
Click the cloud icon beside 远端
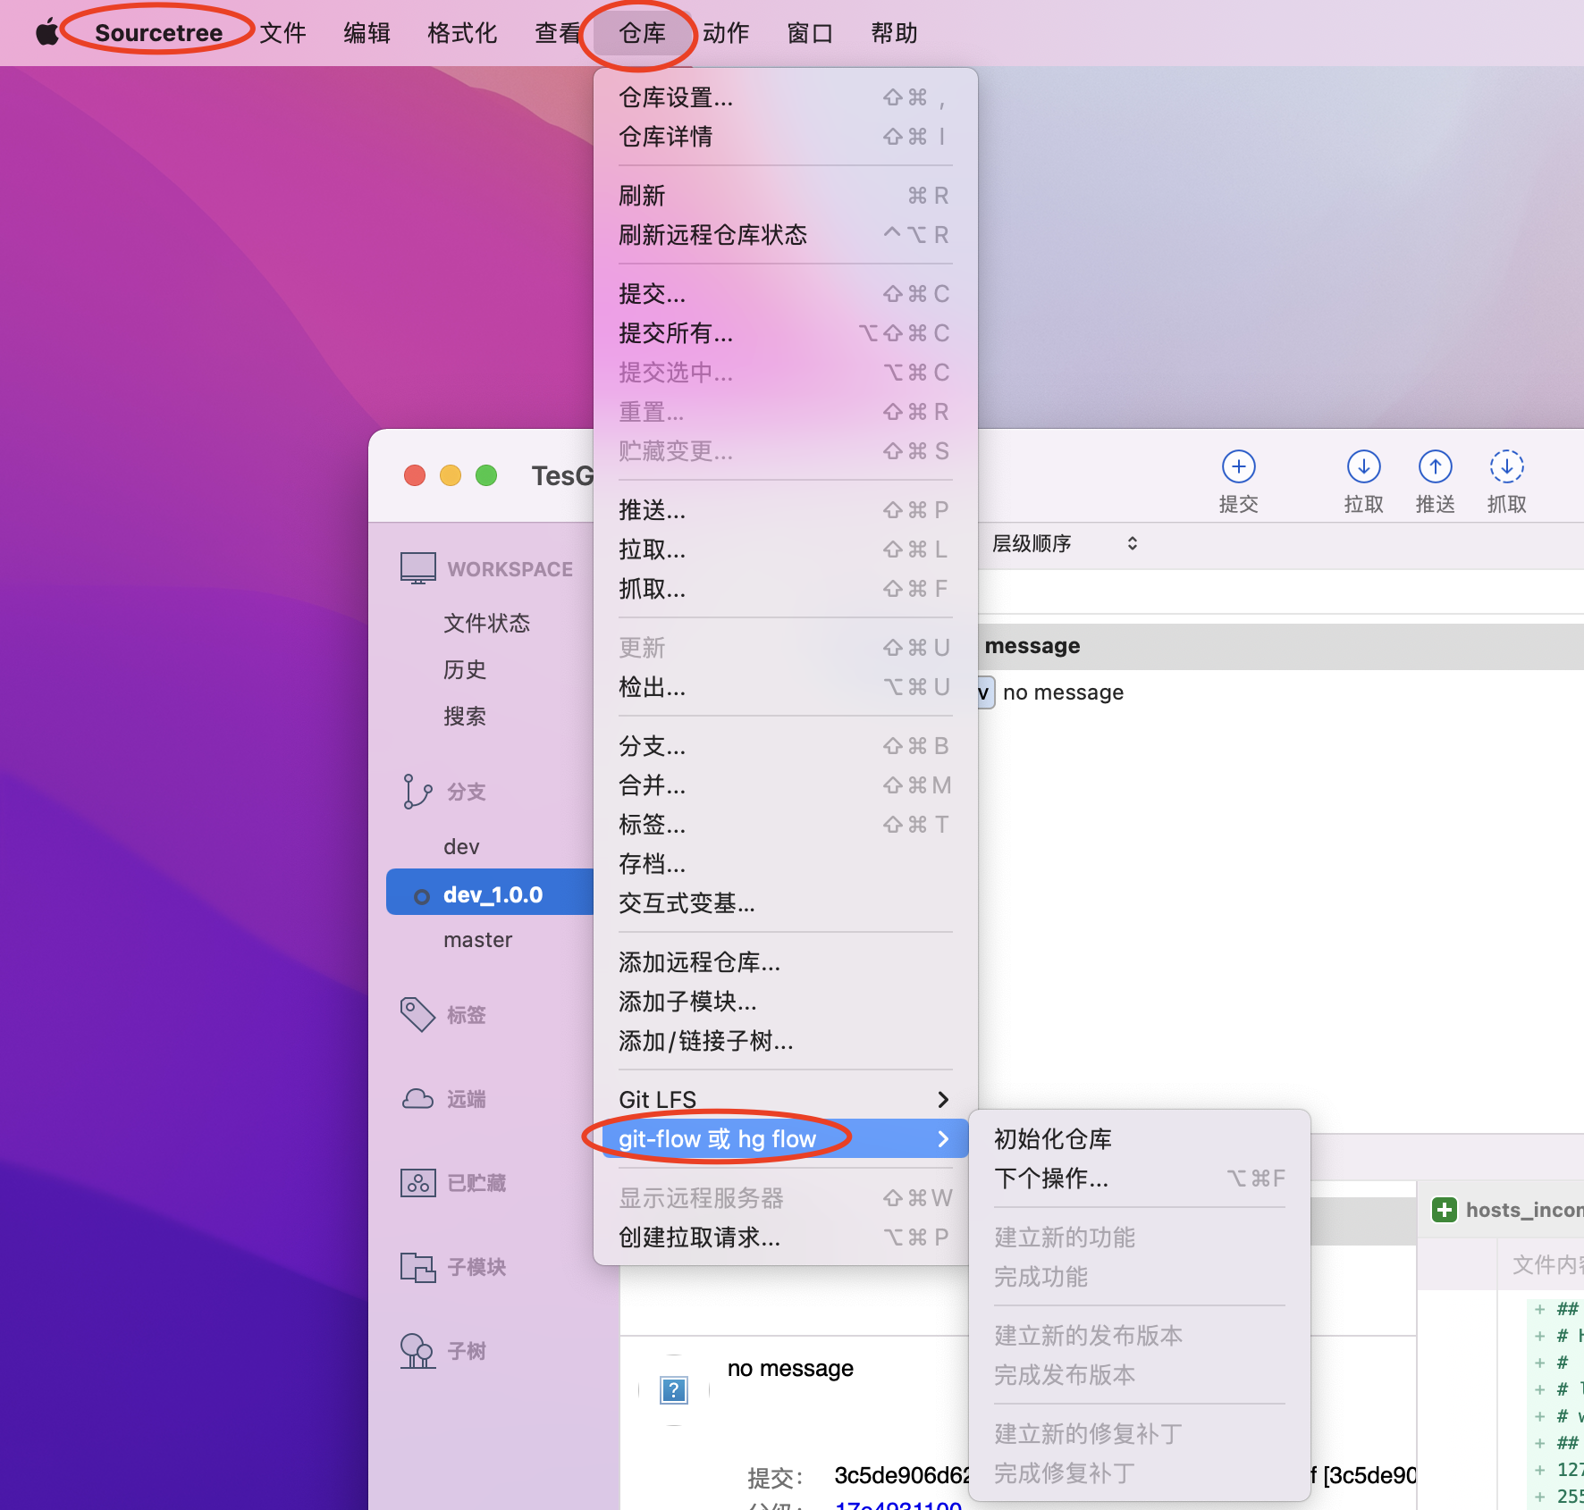coord(417,1099)
